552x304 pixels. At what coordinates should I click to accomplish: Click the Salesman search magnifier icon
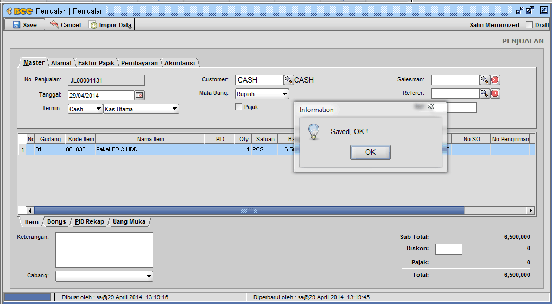coord(485,80)
